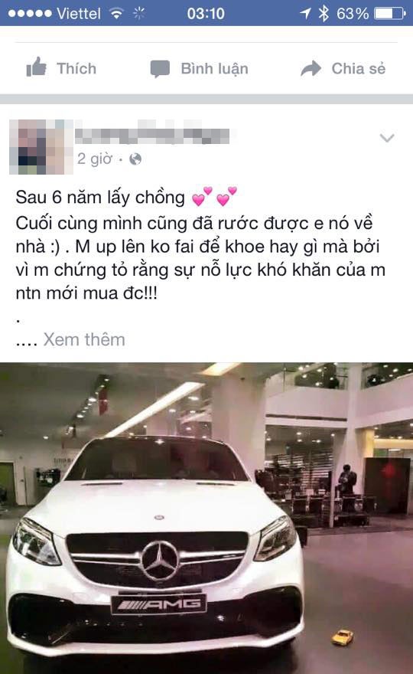The height and width of the screenshot is (674, 413).
Task: Click the Thích label
Action: coord(76,68)
